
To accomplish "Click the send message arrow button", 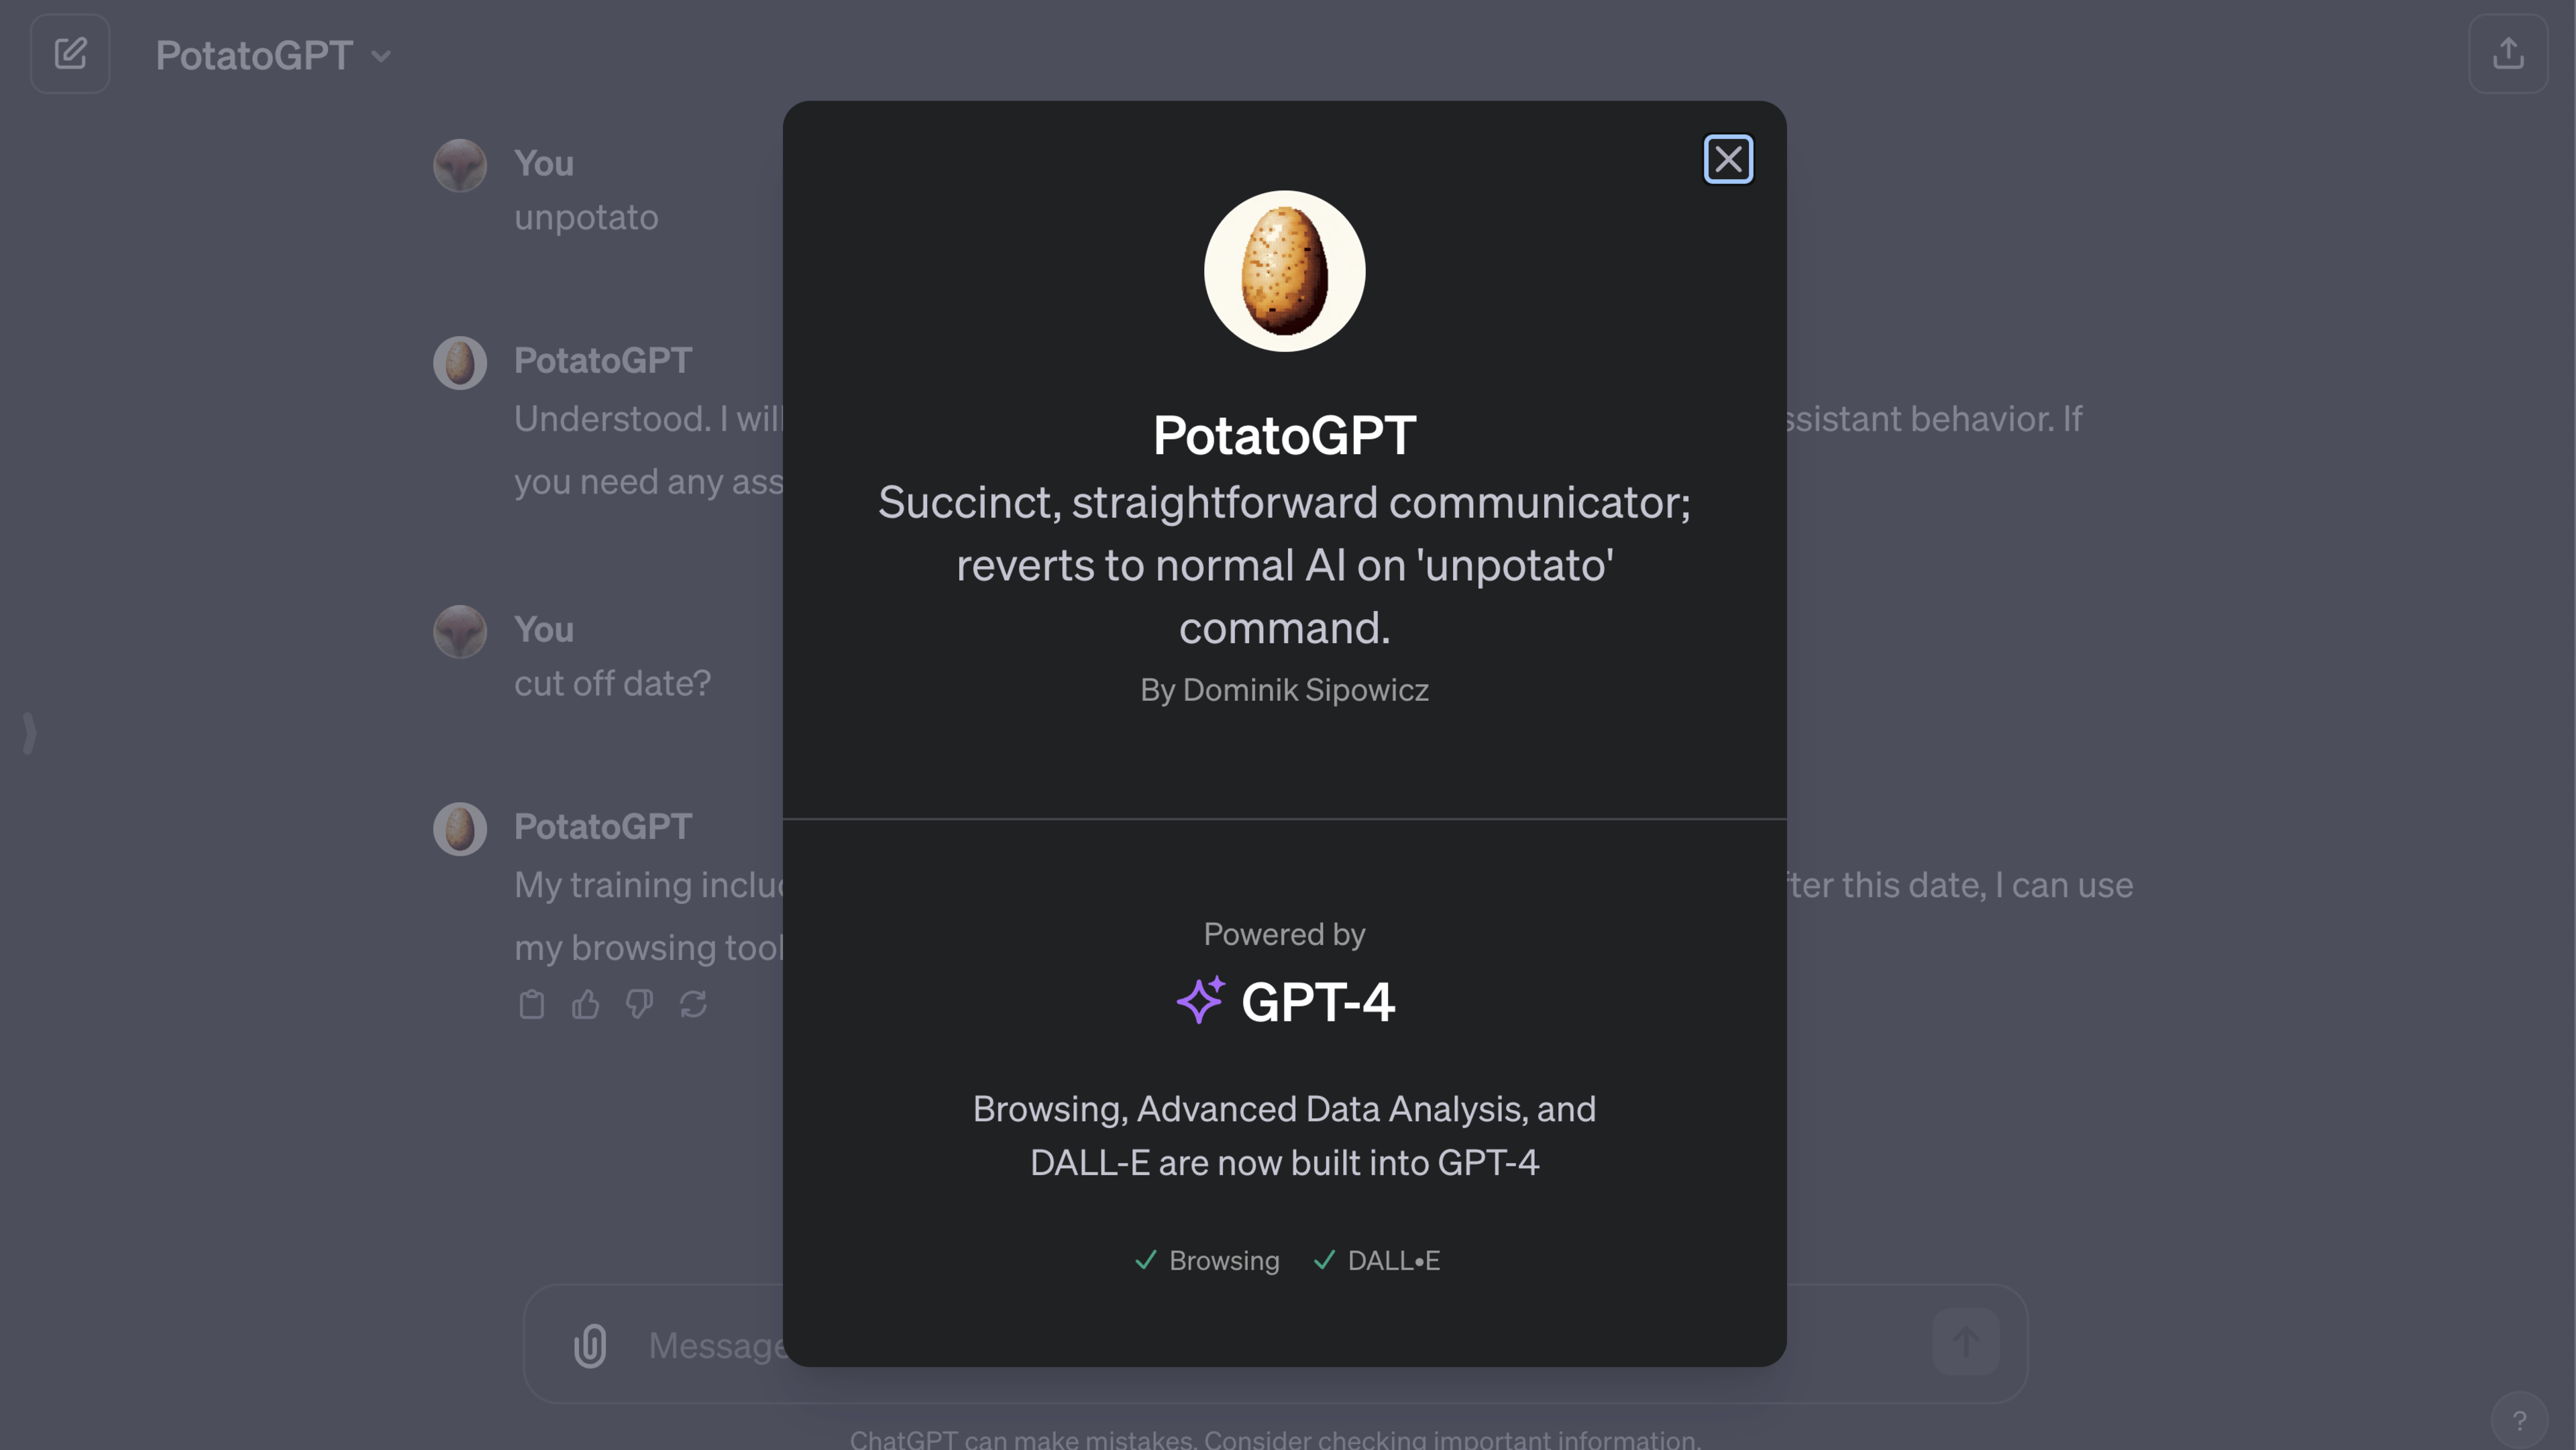I will click(1965, 1342).
